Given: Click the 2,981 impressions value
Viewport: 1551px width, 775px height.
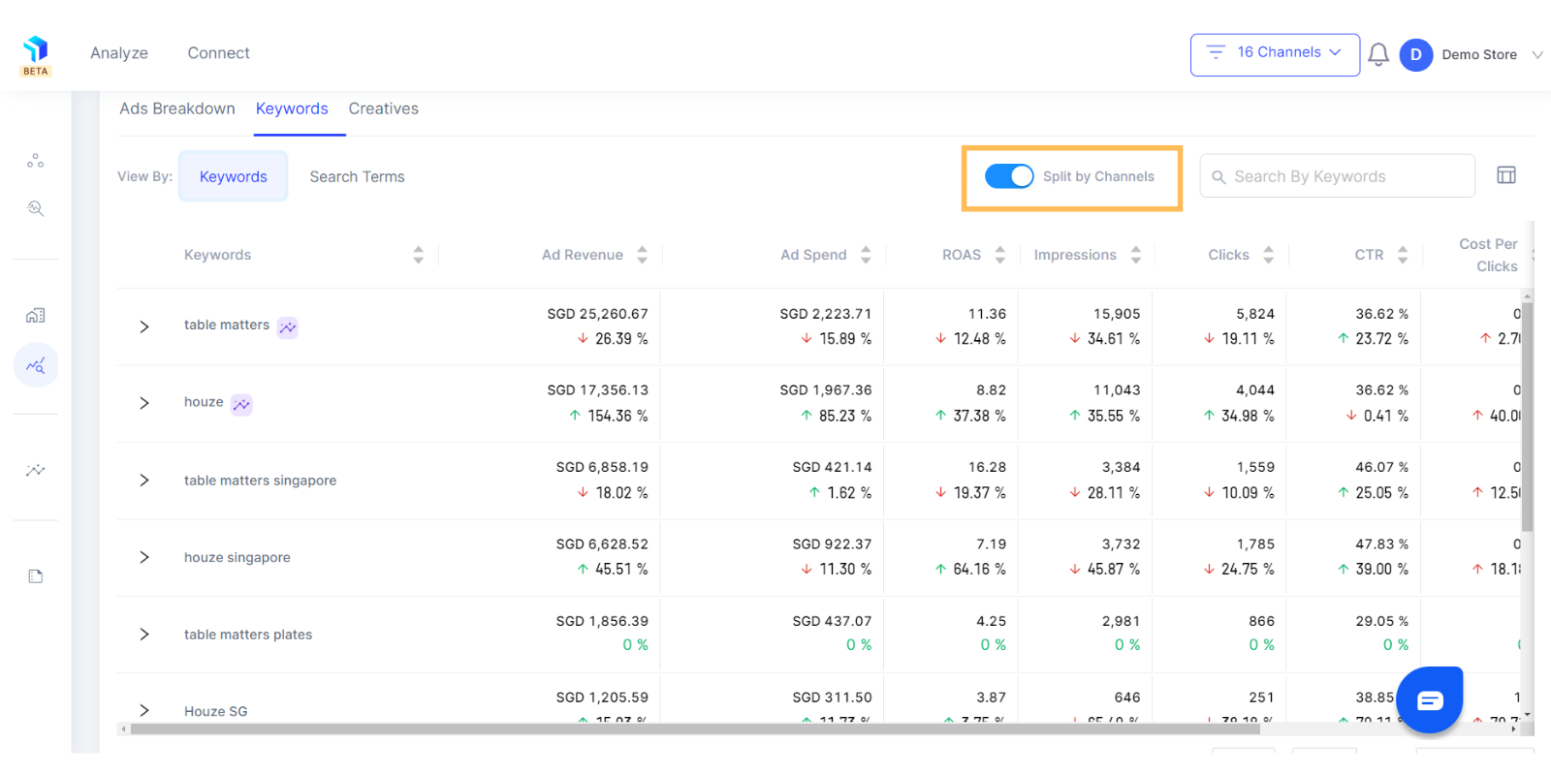Looking at the screenshot, I should [x=1121, y=621].
